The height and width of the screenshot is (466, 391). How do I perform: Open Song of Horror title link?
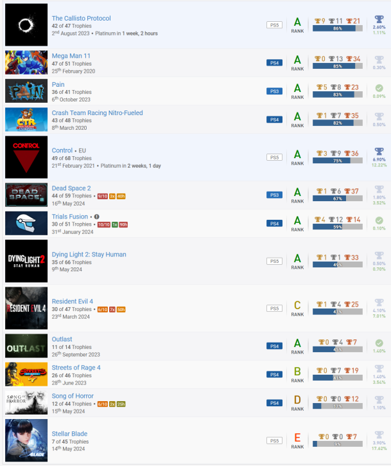73,396
